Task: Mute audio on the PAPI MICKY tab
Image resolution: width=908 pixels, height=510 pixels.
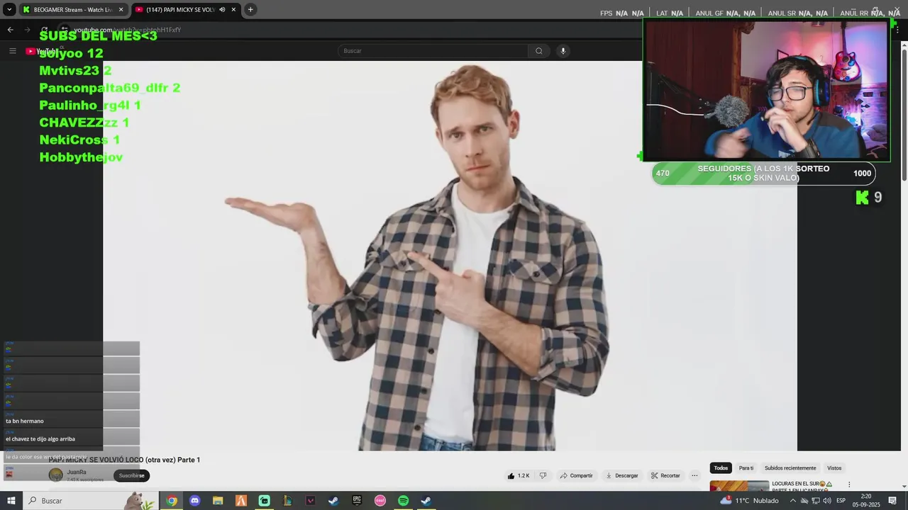Action: tap(222, 9)
